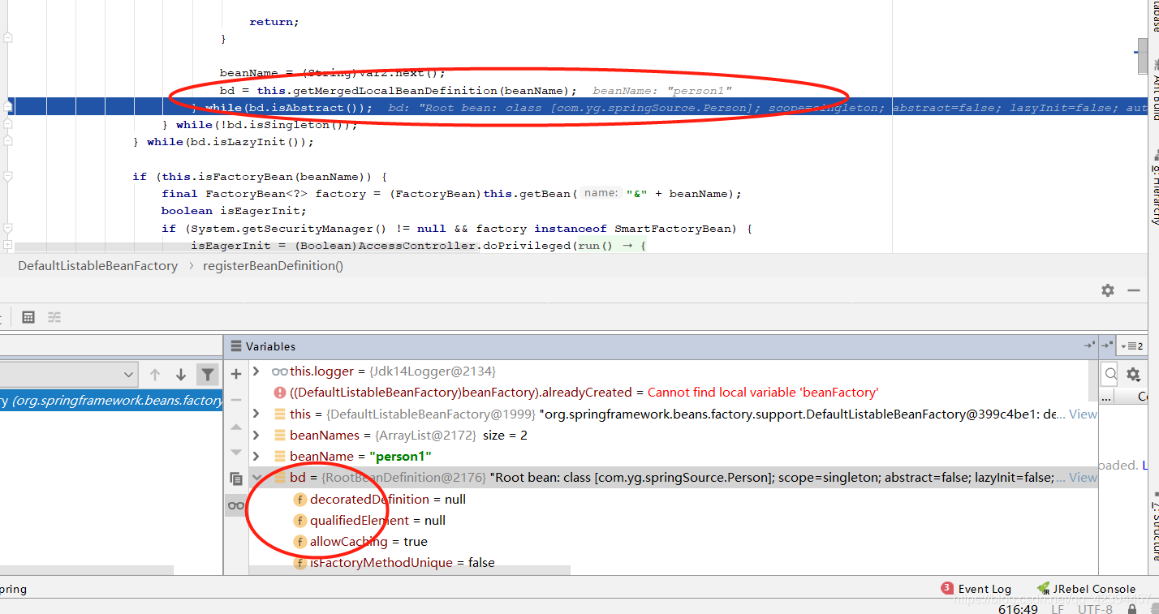Move the watch down with triangle icon
The height and width of the screenshot is (614, 1159).
236,453
